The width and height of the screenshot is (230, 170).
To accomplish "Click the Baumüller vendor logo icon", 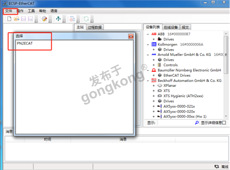I will [x=154, y=70].
